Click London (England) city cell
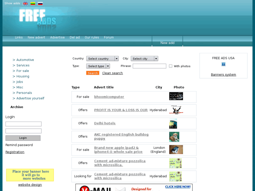 158,150
